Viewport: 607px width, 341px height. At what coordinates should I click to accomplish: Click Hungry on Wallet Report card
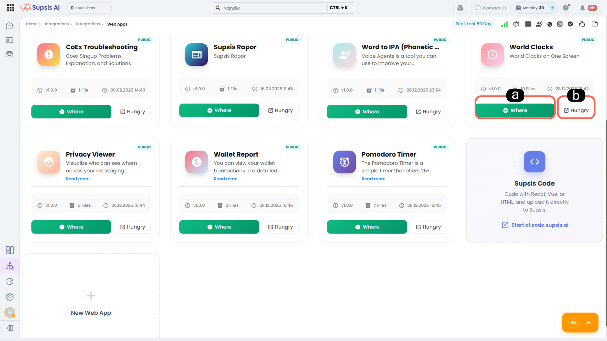(280, 227)
